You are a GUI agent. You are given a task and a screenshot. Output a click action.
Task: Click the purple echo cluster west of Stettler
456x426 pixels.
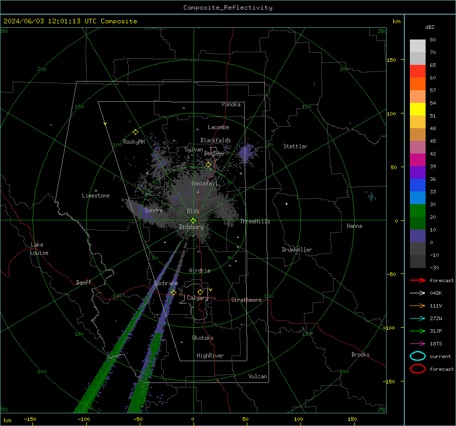[246, 152]
